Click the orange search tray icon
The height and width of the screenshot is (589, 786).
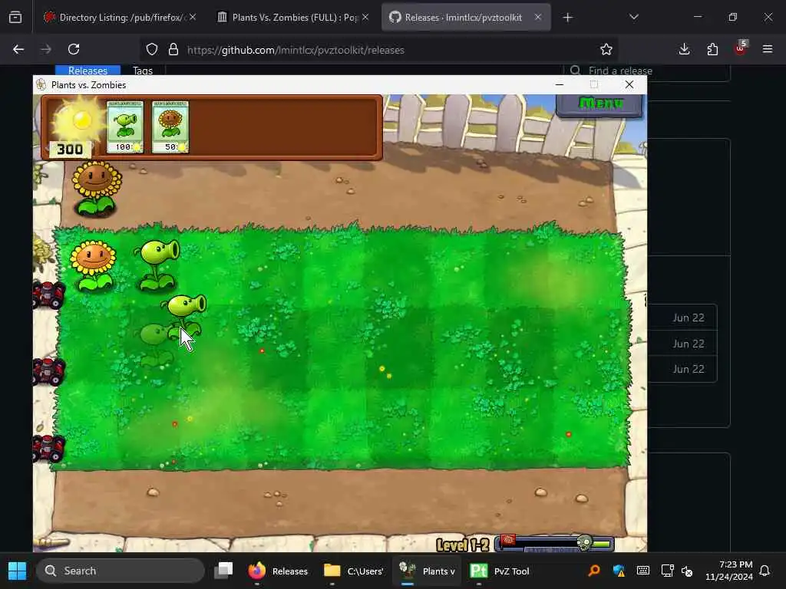click(x=594, y=571)
